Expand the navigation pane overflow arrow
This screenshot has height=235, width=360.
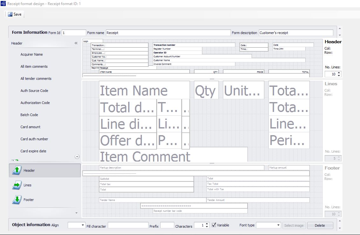[76, 213]
